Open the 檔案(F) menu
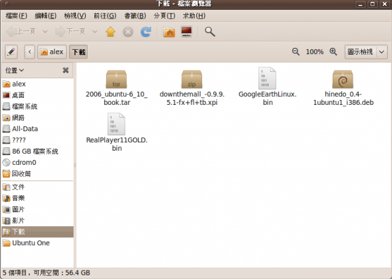 (x=17, y=16)
